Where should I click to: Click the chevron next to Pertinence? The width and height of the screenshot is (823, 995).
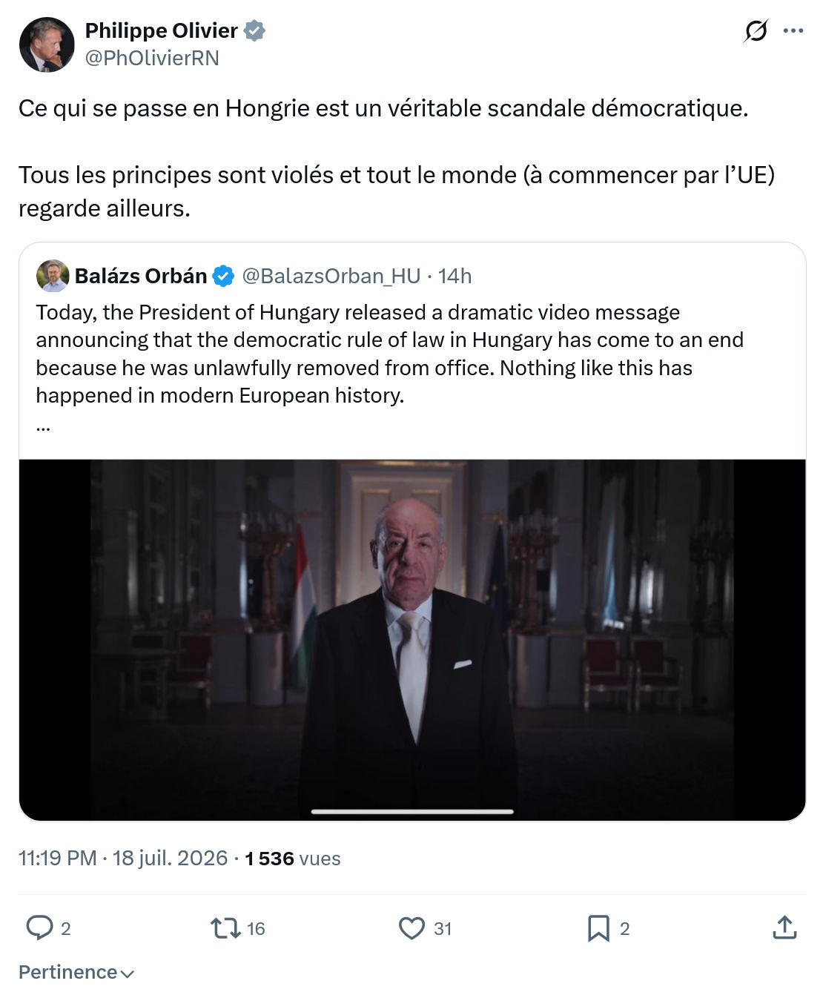click(x=127, y=973)
